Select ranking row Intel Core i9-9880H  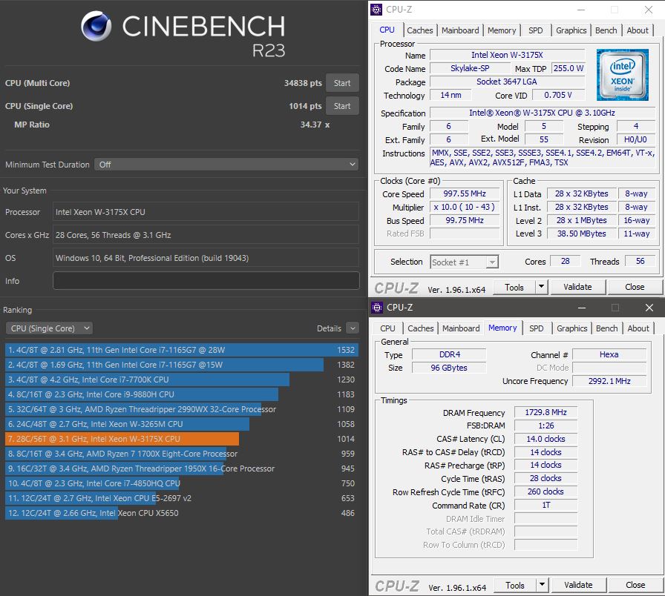coord(182,394)
